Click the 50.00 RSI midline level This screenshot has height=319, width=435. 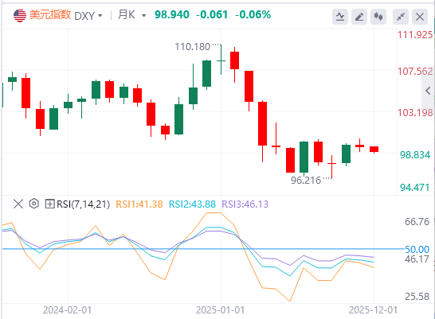coord(417,249)
